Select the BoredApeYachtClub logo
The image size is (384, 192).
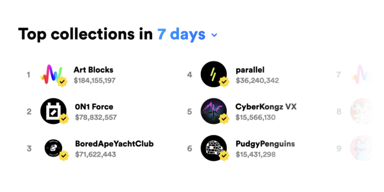point(53,148)
